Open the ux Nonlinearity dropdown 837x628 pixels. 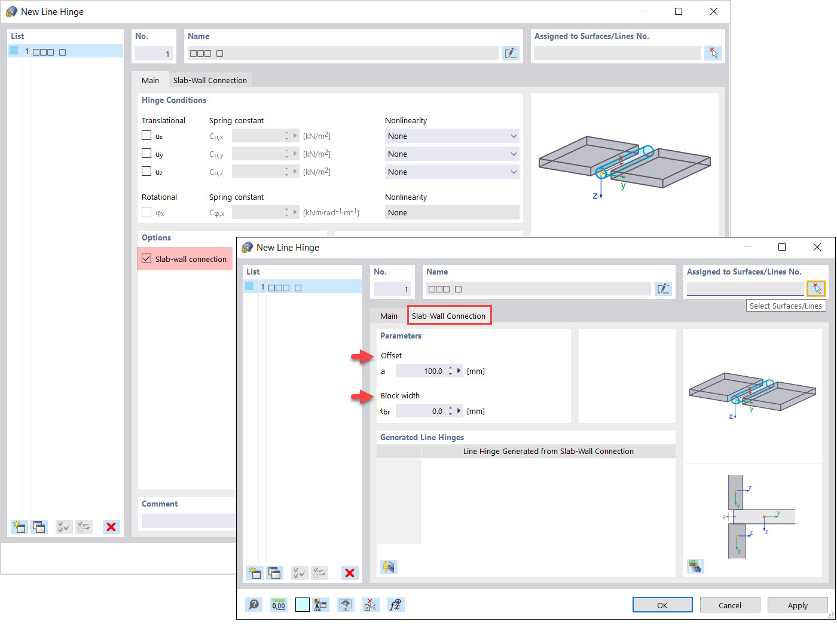click(452, 136)
